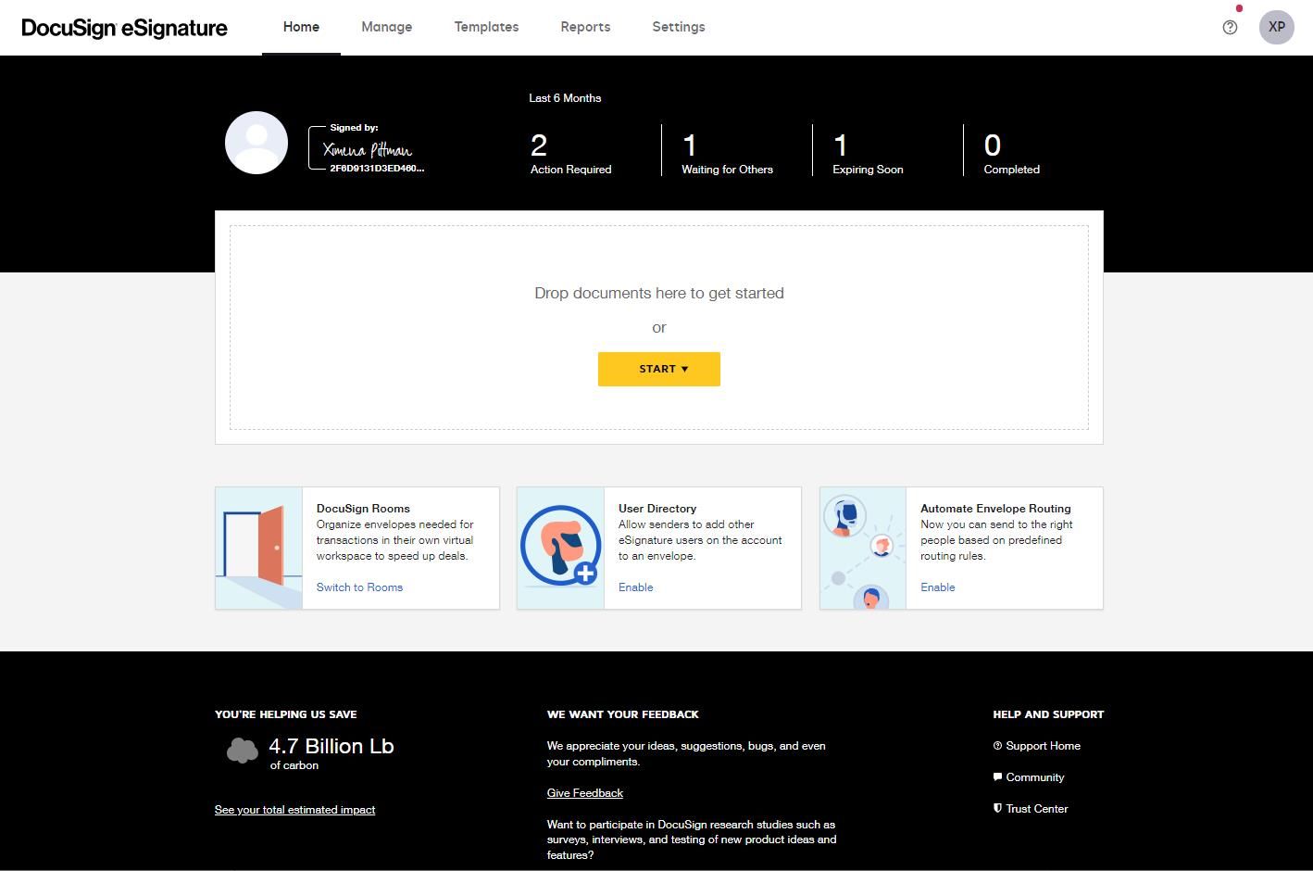Open the DocuSign help menu
Viewport: 1313px width, 871px height.
[1230, 27]
